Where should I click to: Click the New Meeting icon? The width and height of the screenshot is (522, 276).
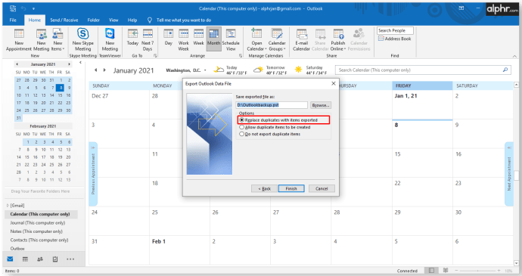pos(42,34)
